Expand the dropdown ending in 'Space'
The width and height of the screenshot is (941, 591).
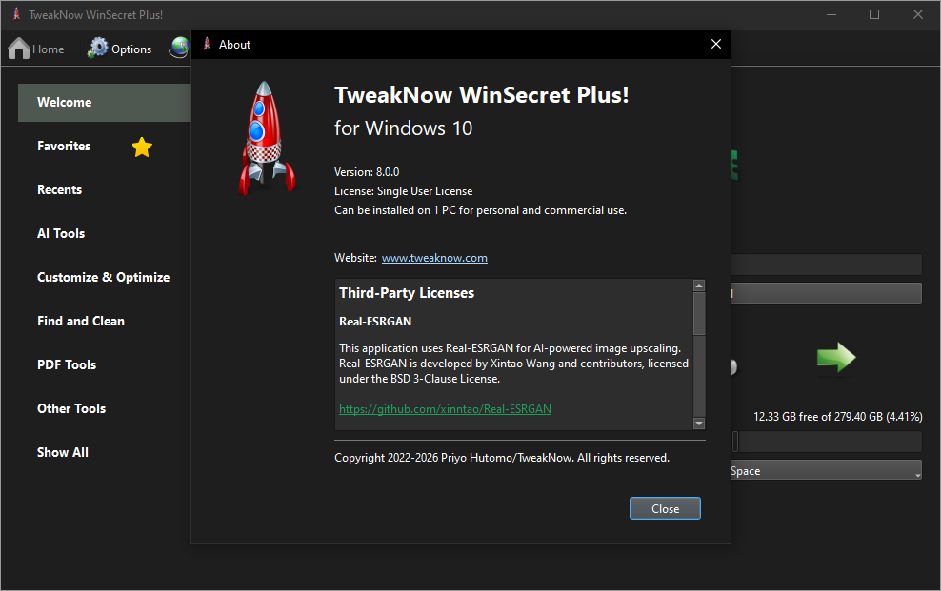(x=825, y=471)
